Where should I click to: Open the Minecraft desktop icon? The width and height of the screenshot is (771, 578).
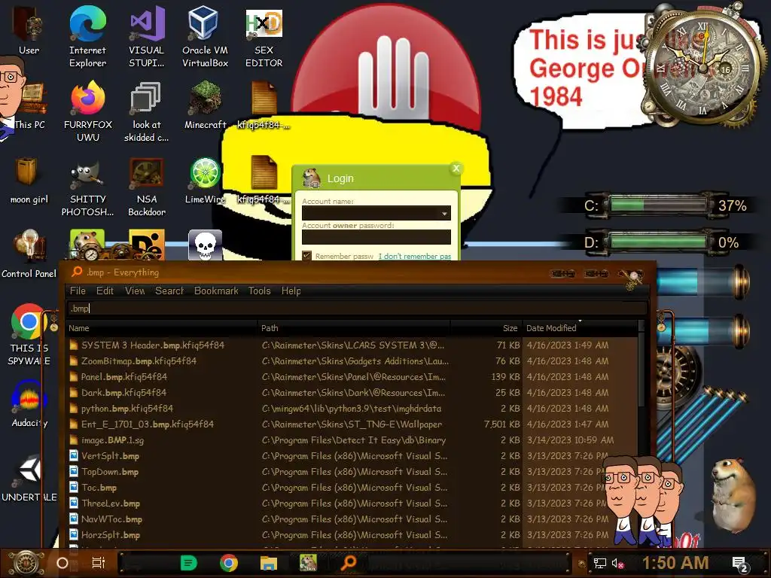205,105
